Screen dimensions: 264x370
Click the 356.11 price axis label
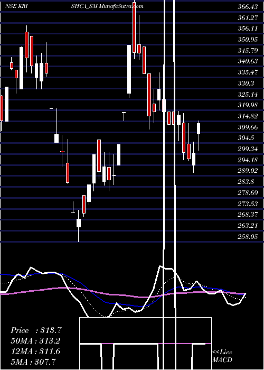[248, 29]
